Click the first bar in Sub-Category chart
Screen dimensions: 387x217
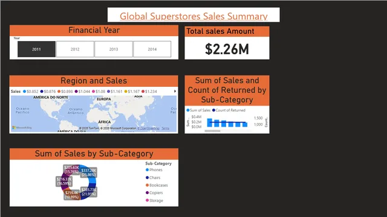[210, 122]
